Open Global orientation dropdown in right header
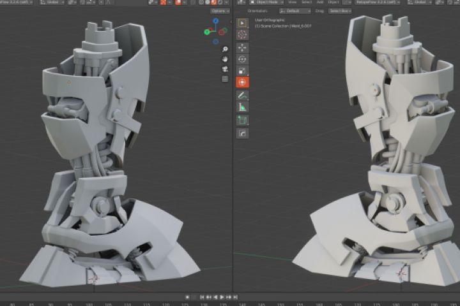Image resolution: width=460 pixels, height=306 pixels. (x=420, y=3)
